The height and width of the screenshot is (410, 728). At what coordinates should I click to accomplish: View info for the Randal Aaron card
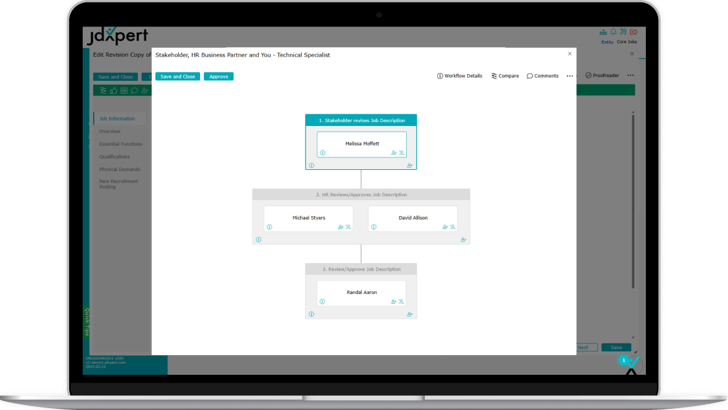click(321, 301)
